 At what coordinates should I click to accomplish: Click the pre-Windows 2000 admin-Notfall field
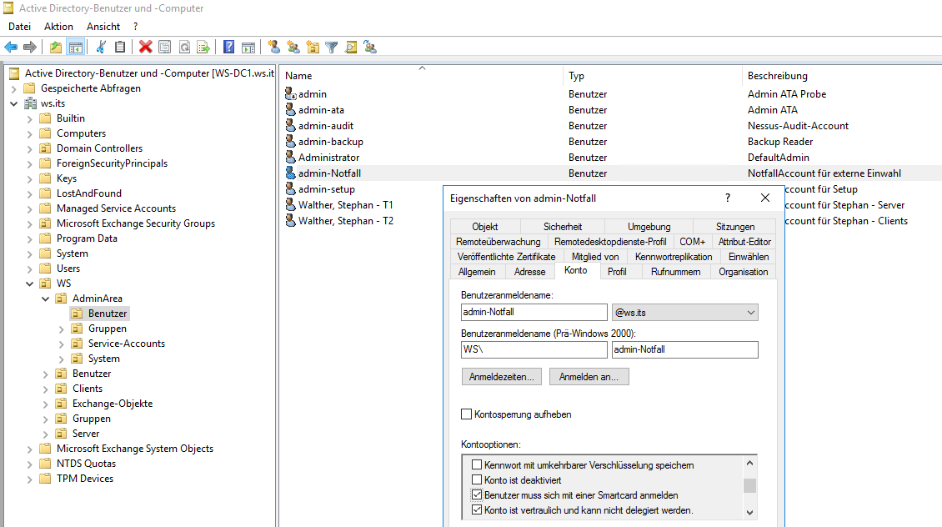685,349
